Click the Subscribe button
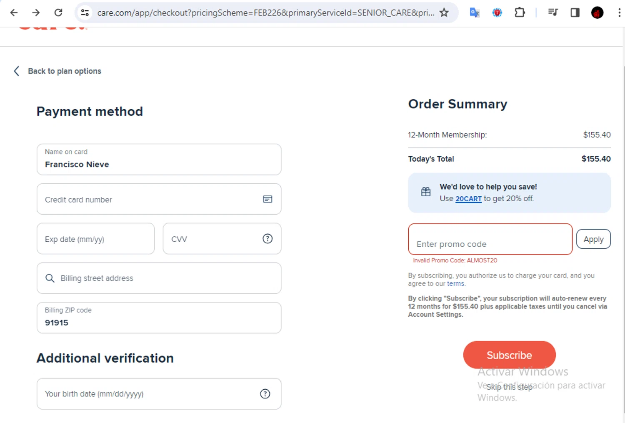 509,355
